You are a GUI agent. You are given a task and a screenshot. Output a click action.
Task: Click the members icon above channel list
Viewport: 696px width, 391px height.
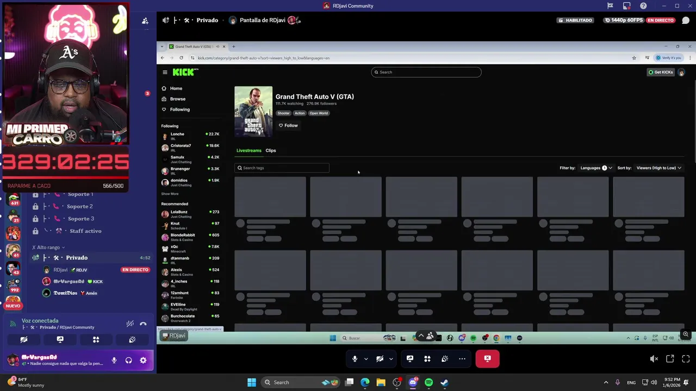(x=145, y=21)
